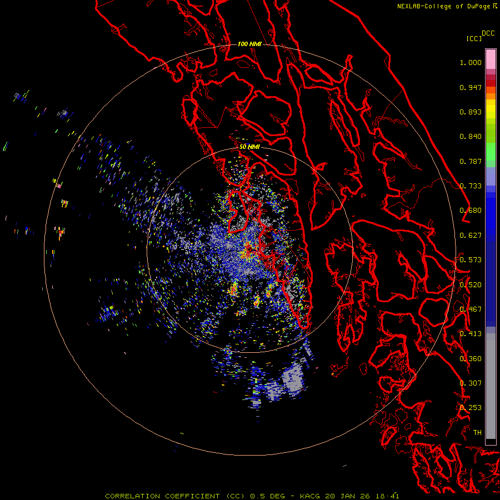Screen dimensions: 500x500
Task: Click the 1.000 color scale label
Action: click(471, 62)
